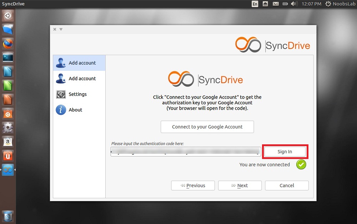This screenshot has width=357, height=224.
Task: Launch LibreOffice Calc from the dock
Action: (8, 86)
